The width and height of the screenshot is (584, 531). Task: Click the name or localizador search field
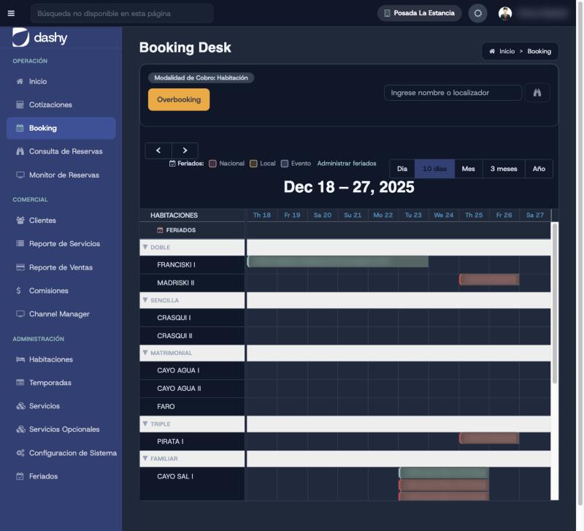(453, 93)
